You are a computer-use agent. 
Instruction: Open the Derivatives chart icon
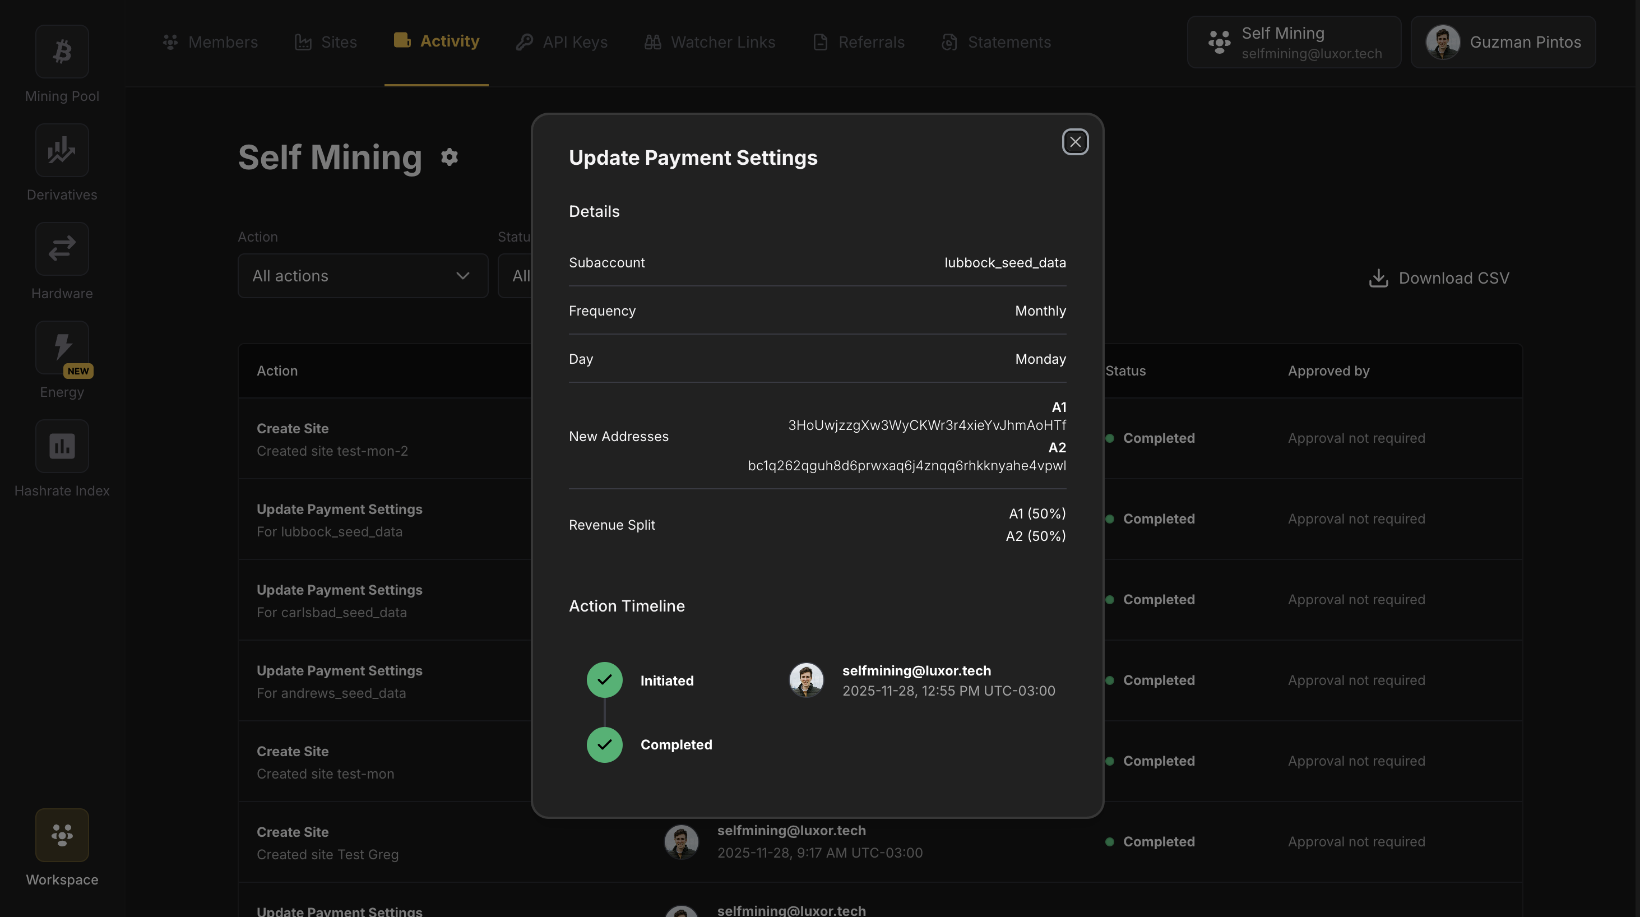point(62,150)
